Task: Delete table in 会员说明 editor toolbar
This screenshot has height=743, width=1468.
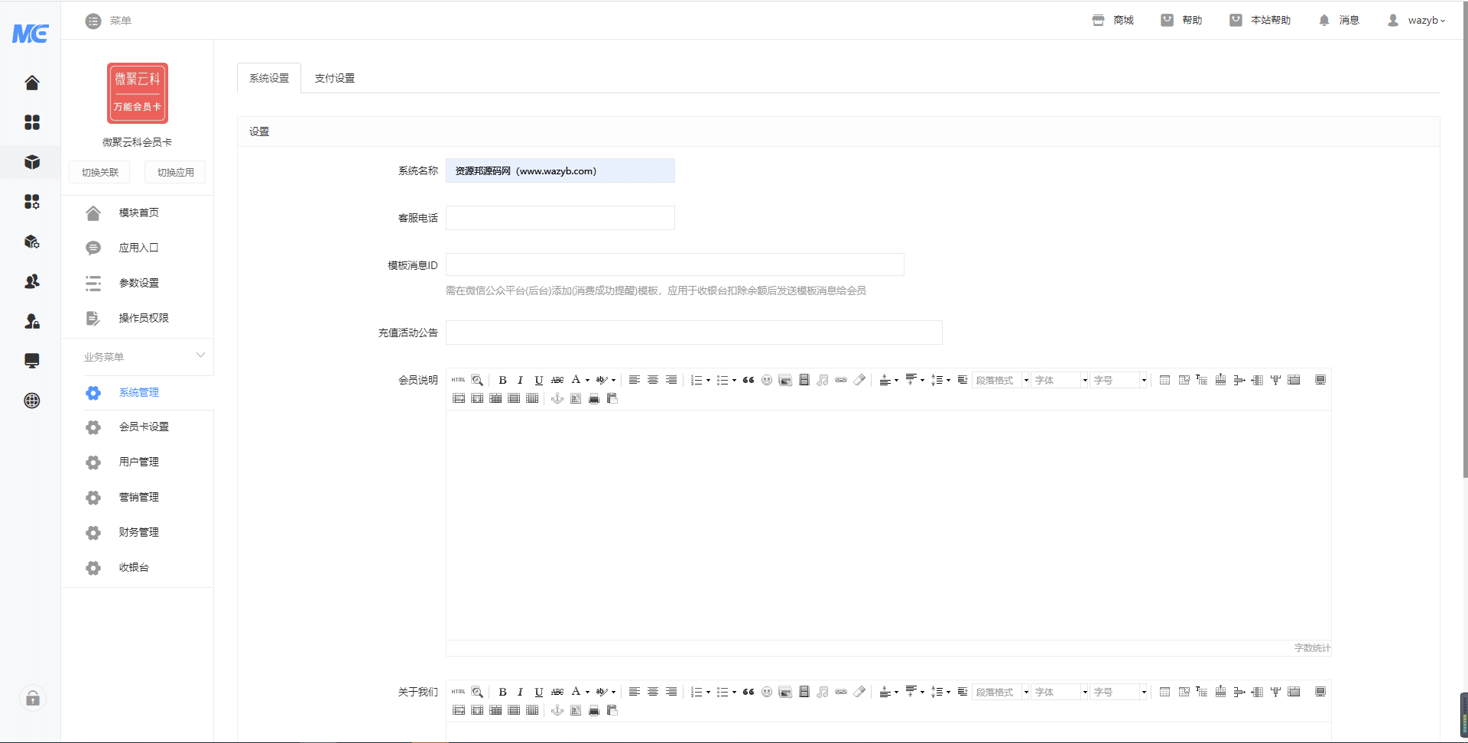Action: pyautogui.click(x=1184, y=380)
